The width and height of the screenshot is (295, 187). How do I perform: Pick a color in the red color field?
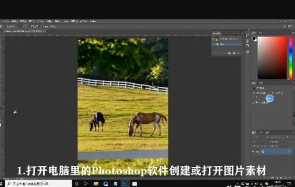tap(272, 58)
